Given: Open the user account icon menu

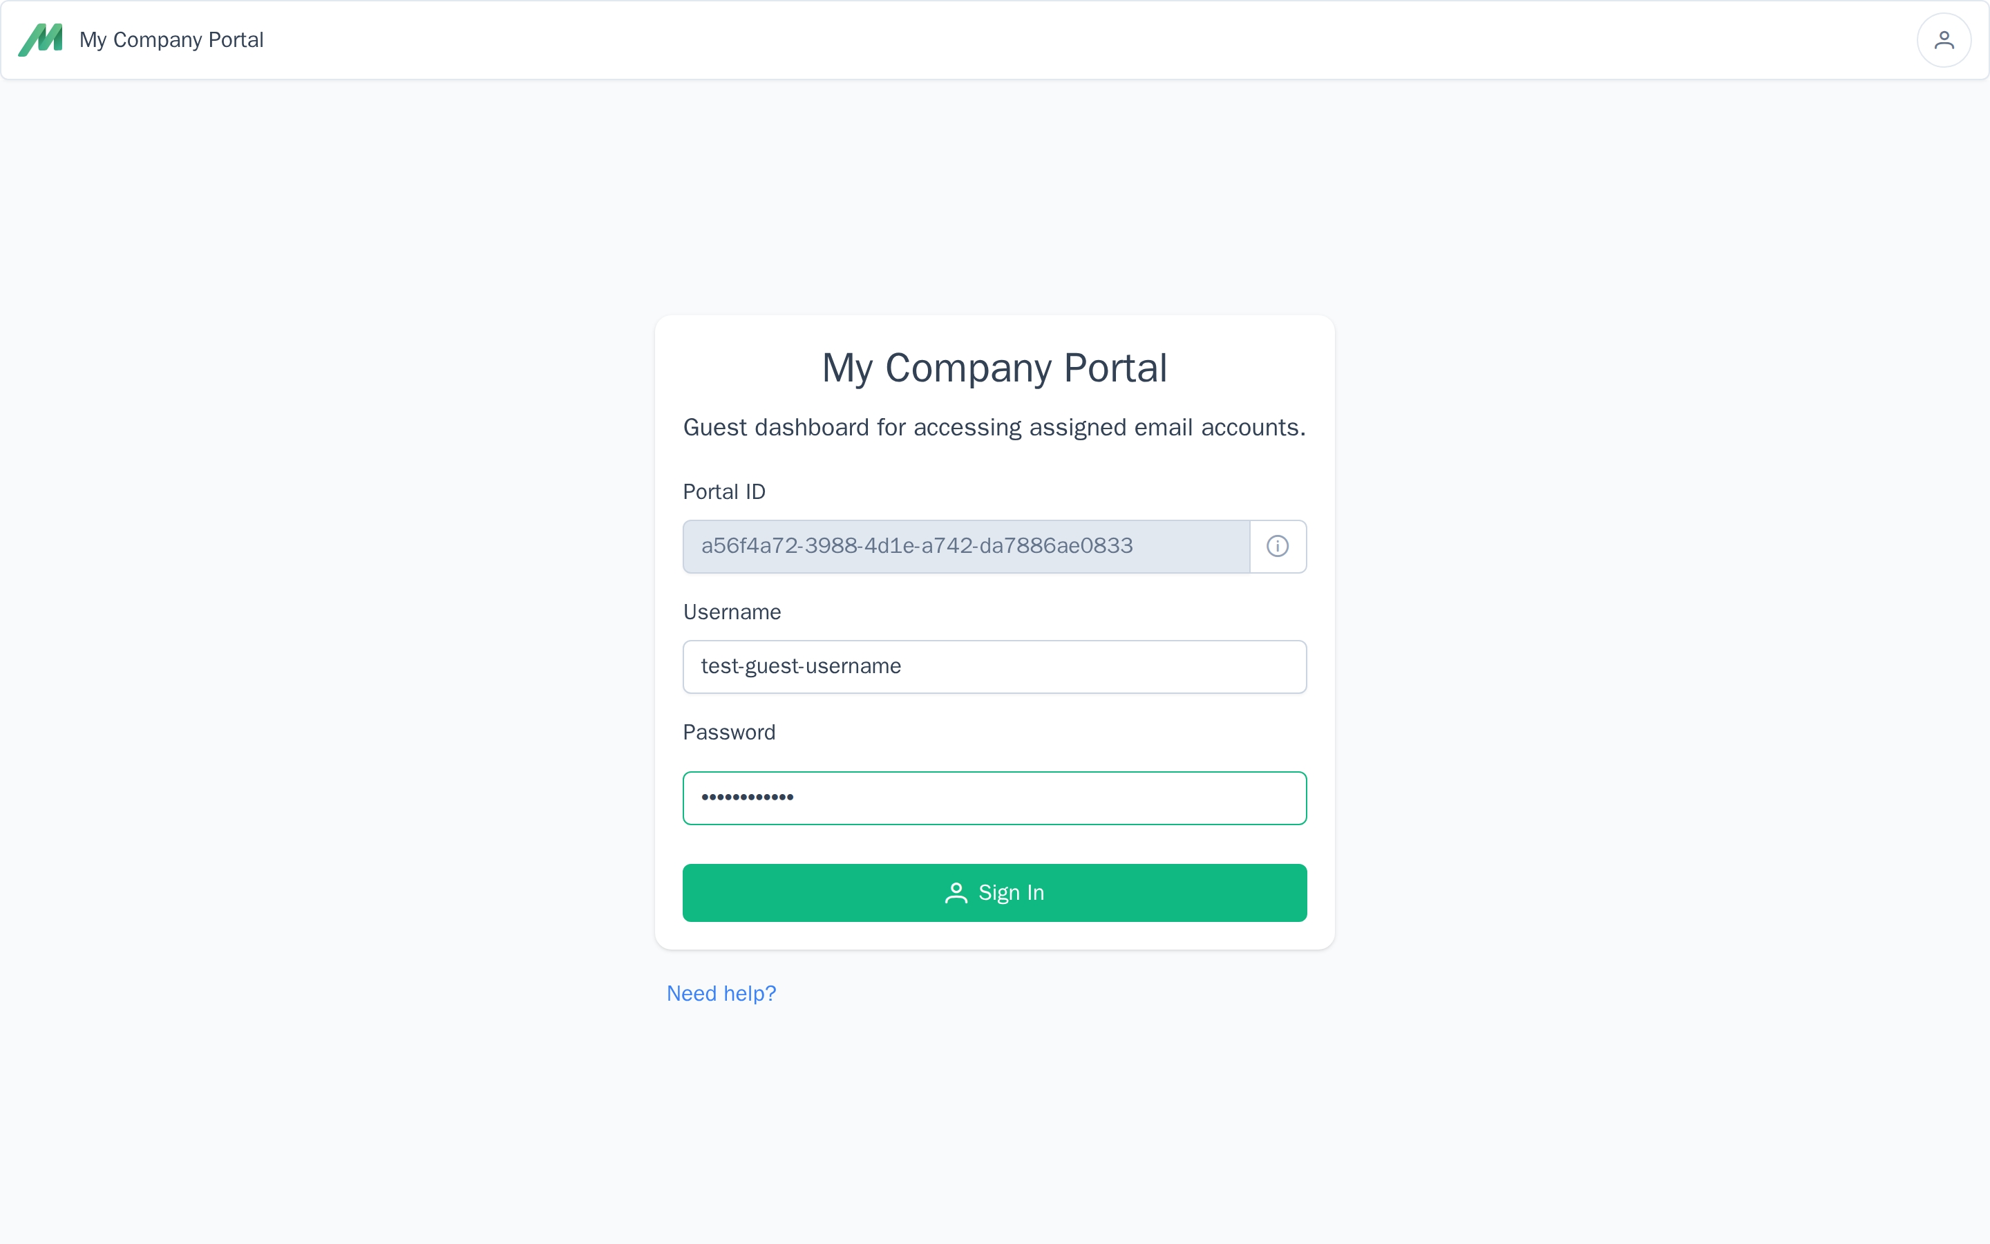Looking at the screenshot, I should (x=1943, y=39).
